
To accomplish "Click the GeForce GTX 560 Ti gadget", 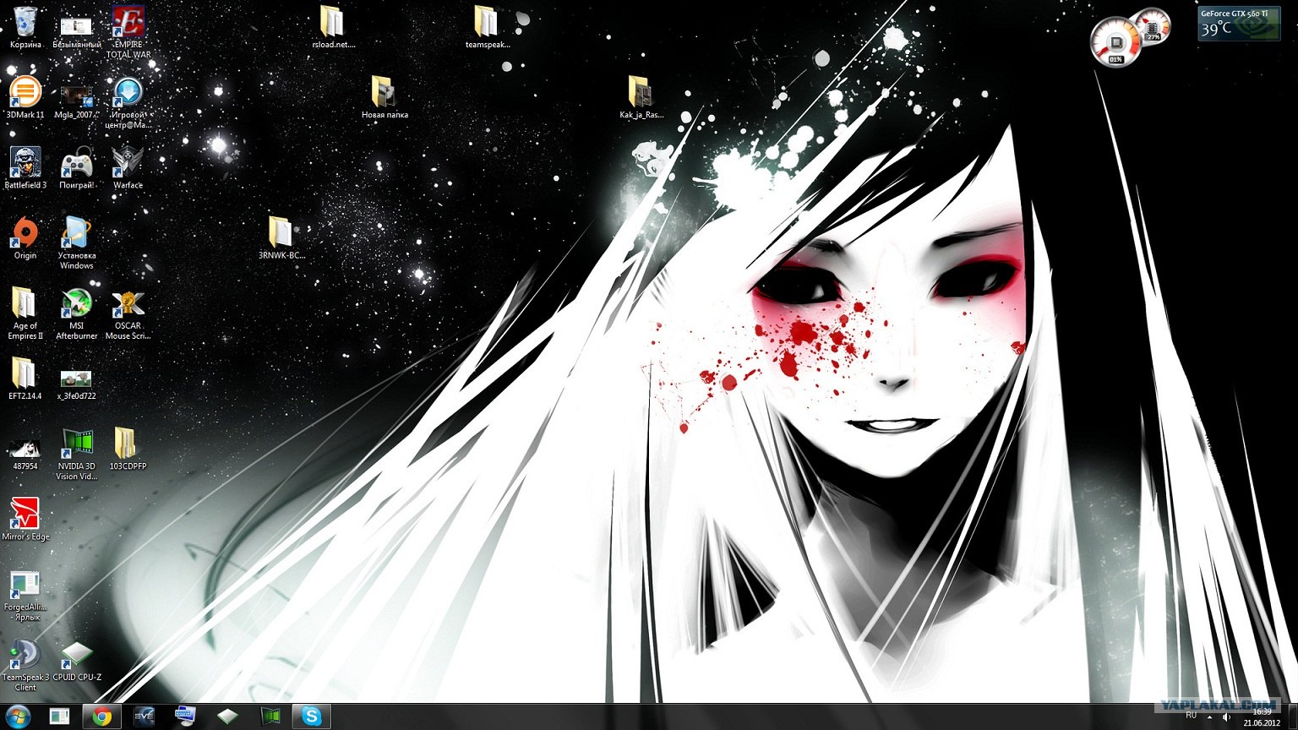I will 1238,24.
